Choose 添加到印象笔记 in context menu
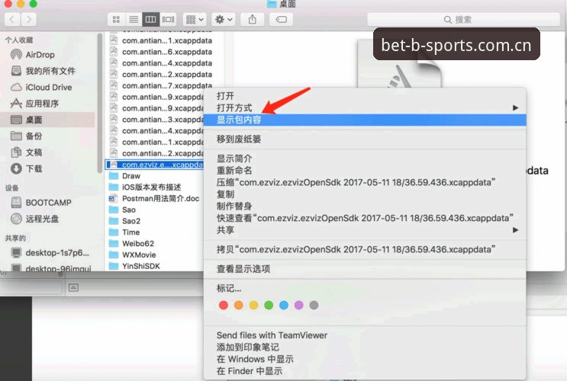Viewport: 567px width, 381px height. click(365, 347)
